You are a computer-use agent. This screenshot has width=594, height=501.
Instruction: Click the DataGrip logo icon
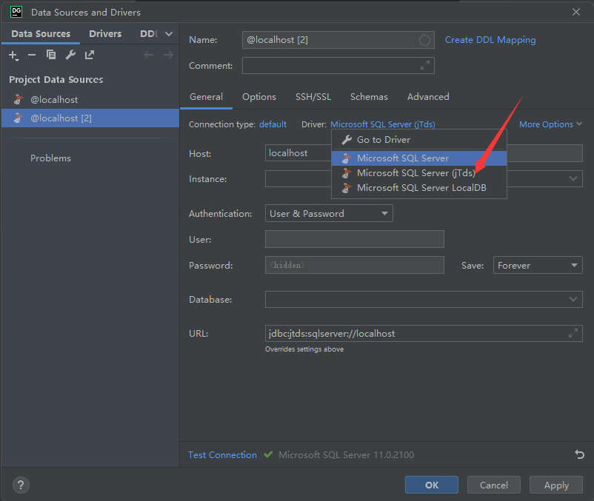coord(16,12)
